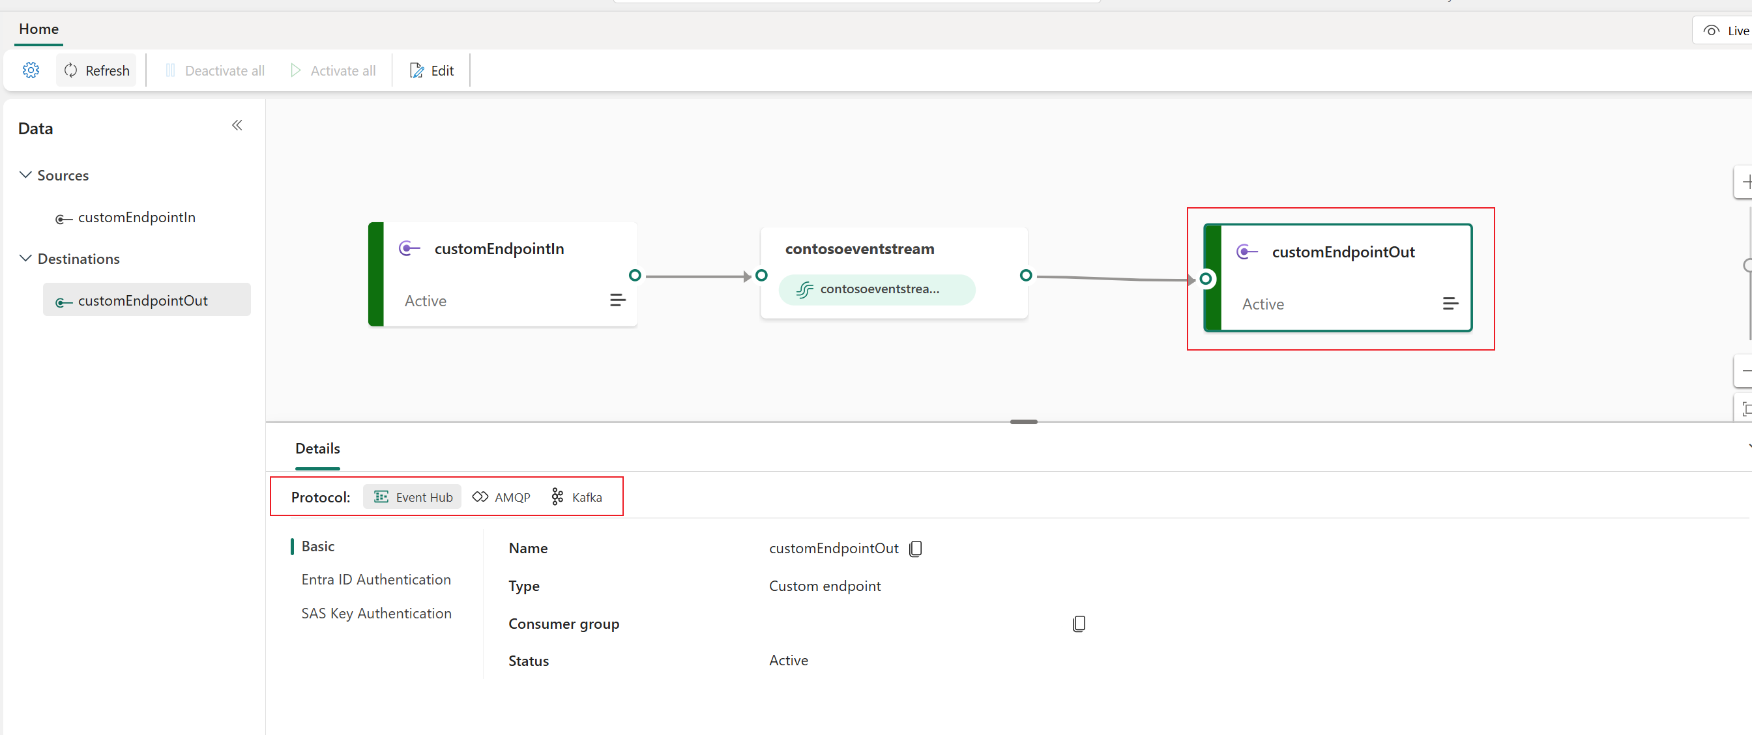Click the Refresh toolbar button
1752x735 pixels.
96,70
